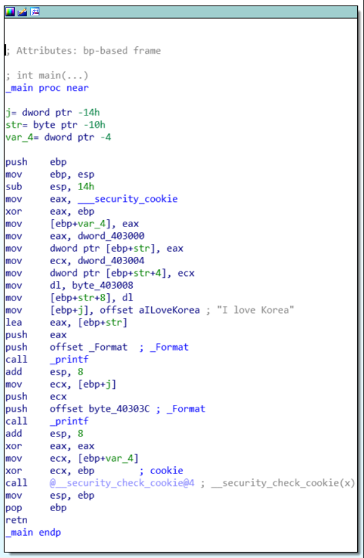This screenshot has height=558, width=364.
Task: Select 'mov dword ptr [ebp+str+4], ecx' line
Action: 100,273
